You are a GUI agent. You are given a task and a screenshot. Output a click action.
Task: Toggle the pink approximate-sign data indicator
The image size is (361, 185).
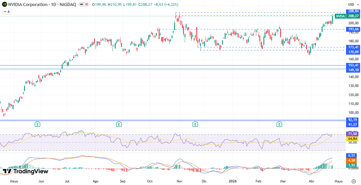[x=86, y=5]
